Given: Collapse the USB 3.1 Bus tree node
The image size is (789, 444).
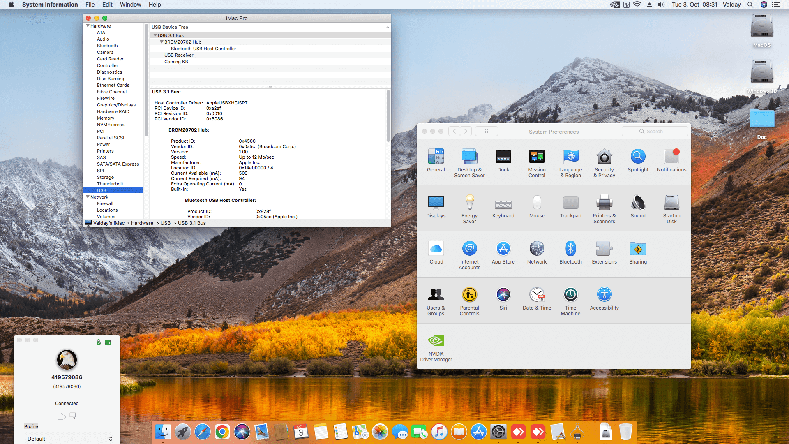Looking at the screenshot, I should pos(155,35).
